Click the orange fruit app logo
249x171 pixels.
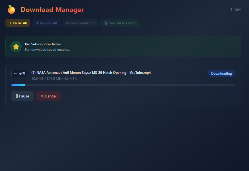coord(11,9)
